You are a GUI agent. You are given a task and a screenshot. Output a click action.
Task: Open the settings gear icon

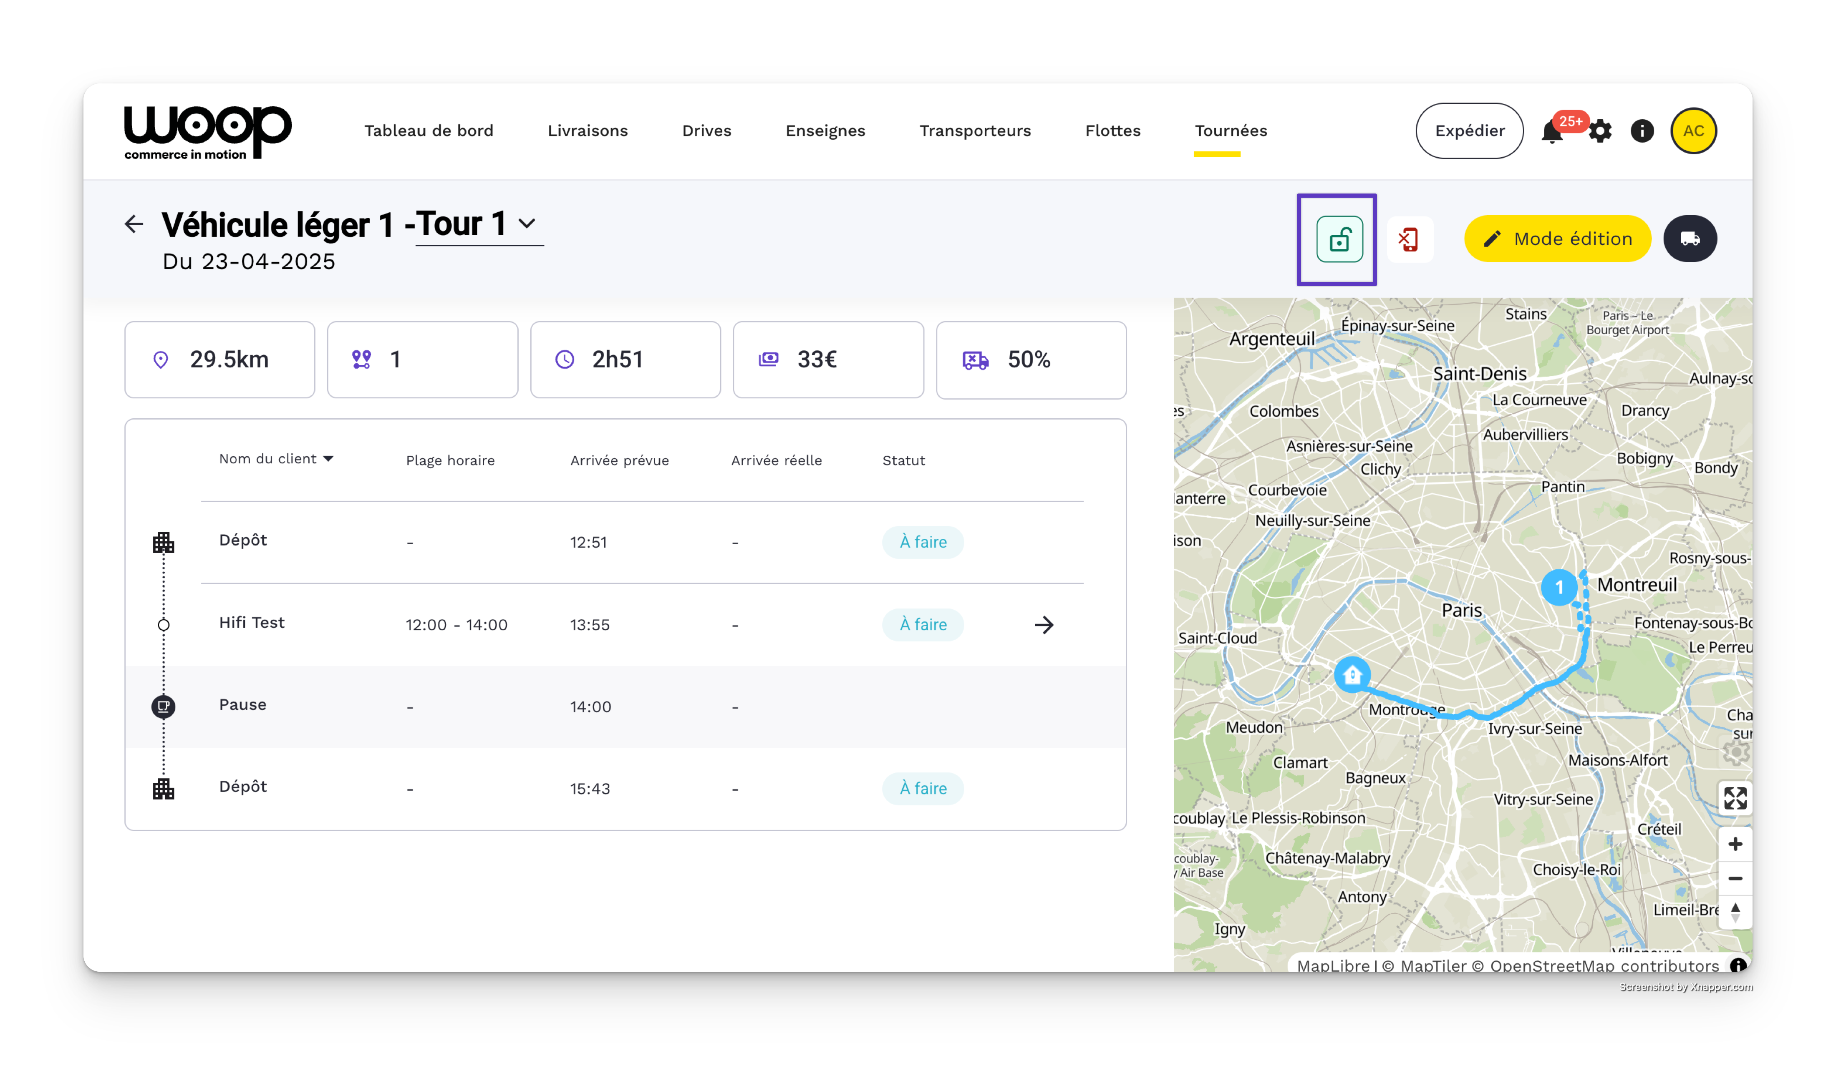pos(1600,132)
